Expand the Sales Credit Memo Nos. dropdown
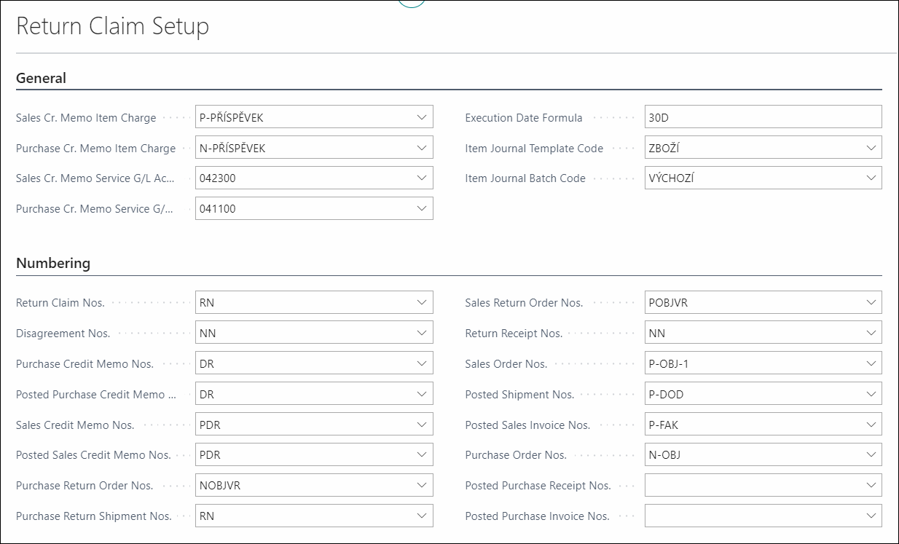This screenshot has width=899, height=544. pos(421,425)
